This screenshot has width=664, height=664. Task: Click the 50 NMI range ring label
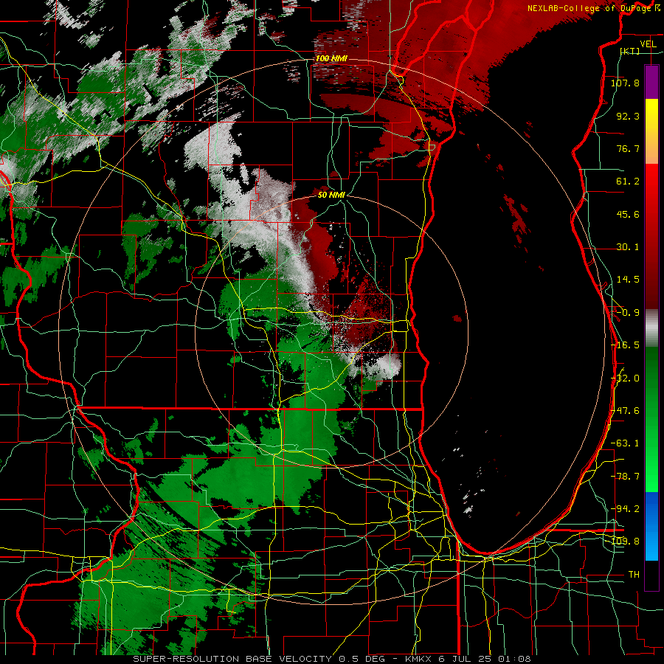click(x=331, y=195)
